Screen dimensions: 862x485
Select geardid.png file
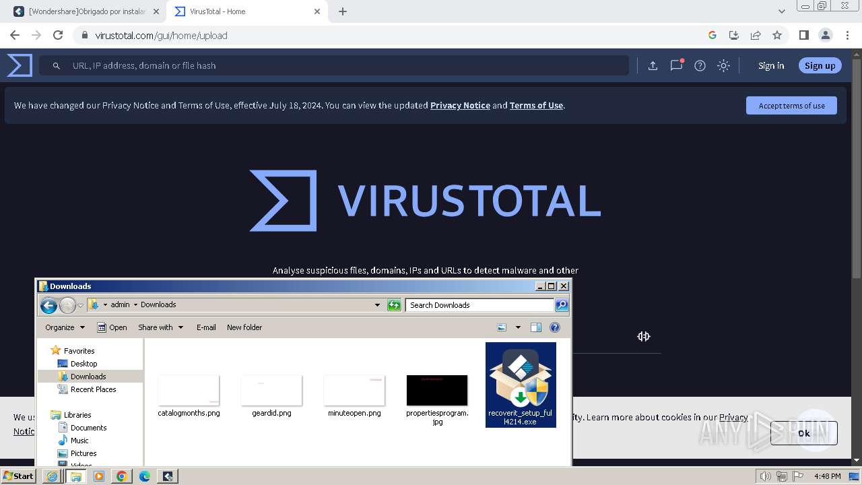point(271,396)
